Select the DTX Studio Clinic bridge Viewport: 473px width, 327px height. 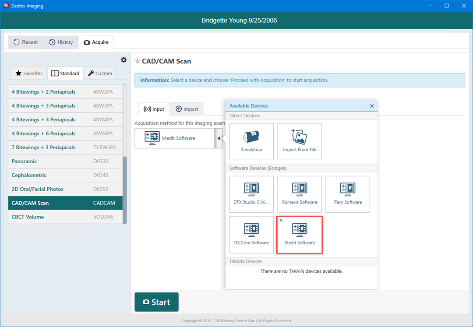click(251, 194)
